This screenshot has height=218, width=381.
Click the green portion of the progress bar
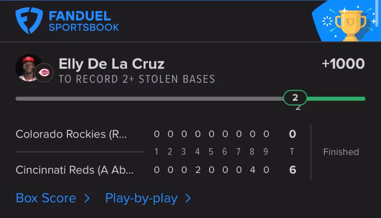pos(336,98)
